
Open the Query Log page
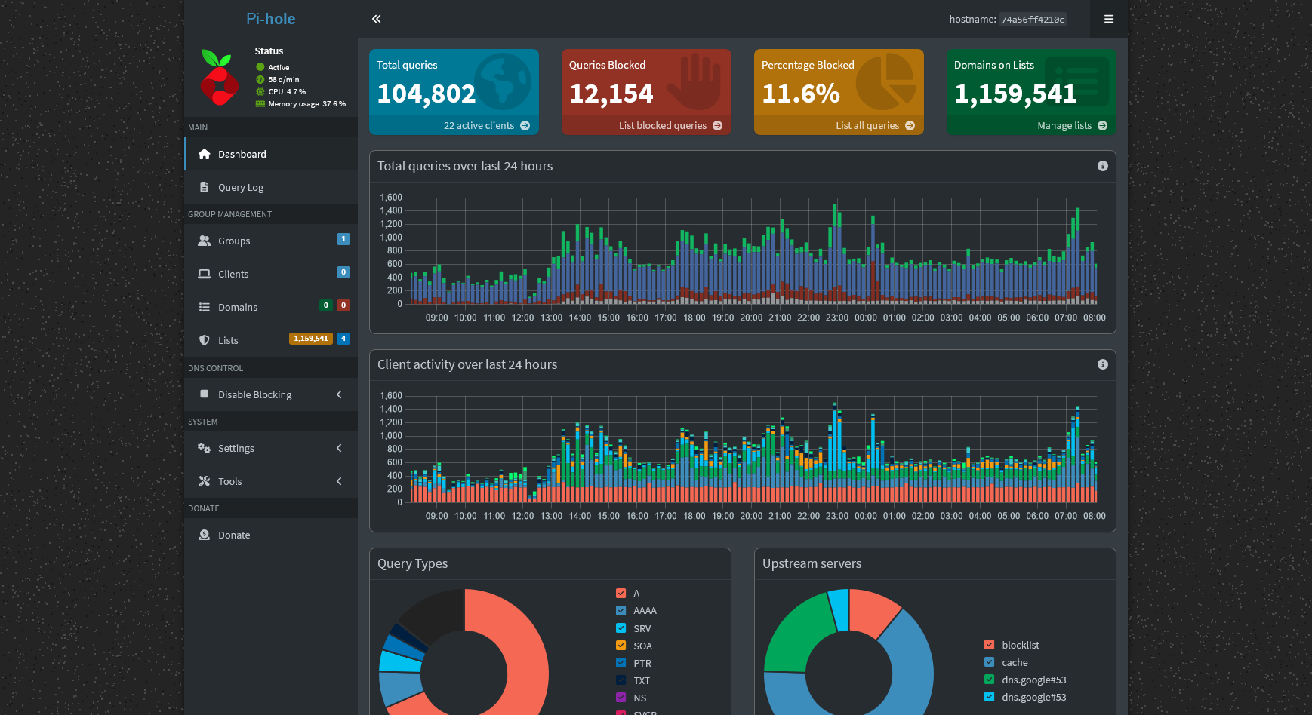[x=271, y=187]
